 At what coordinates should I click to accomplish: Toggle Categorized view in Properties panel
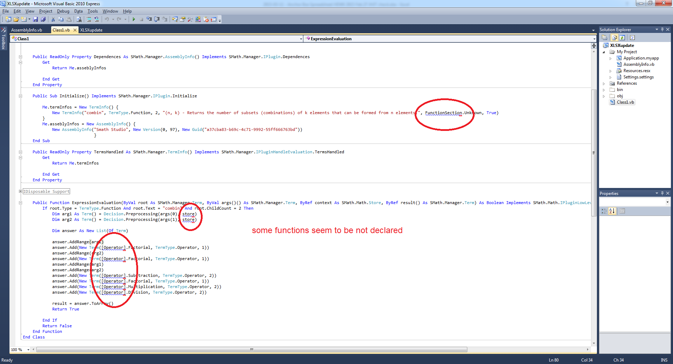[x=604, y=211]
